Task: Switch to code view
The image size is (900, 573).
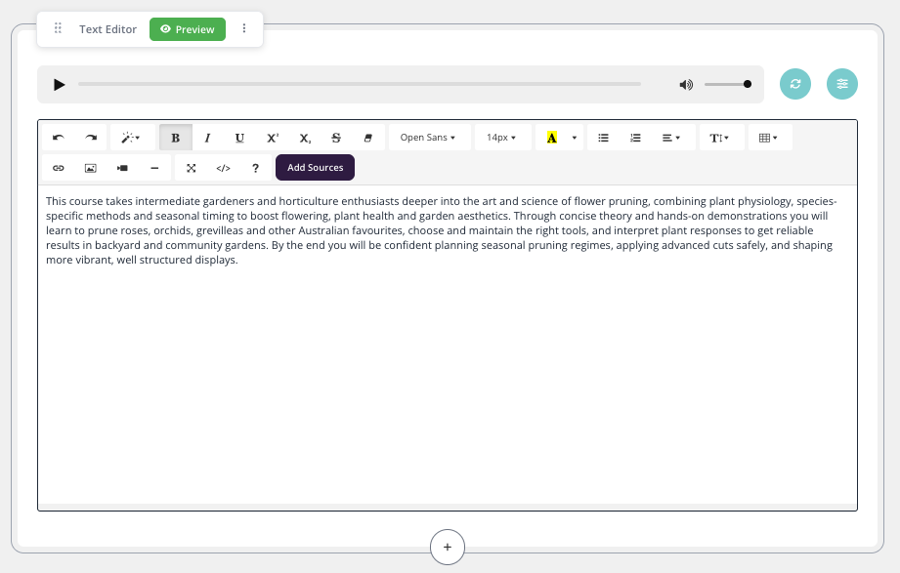Action: point(223,168)
